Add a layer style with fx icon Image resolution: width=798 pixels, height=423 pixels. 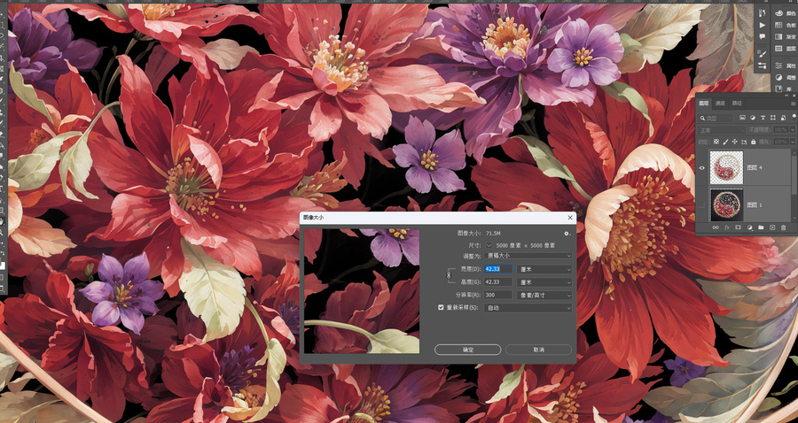727,227
